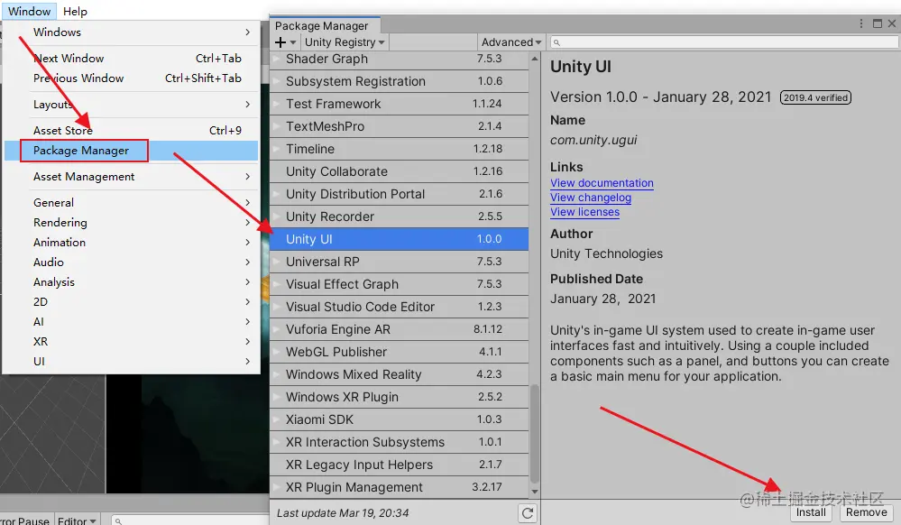This screenshot has width=901, height=525.
Task: Open the AI submenu
Action: pyautogui.click(x=131, y=321)
